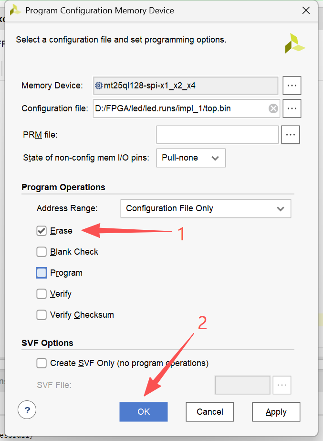
Task: Click the Vivado logo in title bar
Action: 15,10
